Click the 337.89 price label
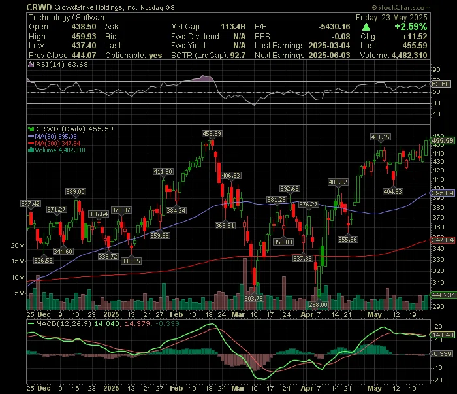 tap(302, 258)
